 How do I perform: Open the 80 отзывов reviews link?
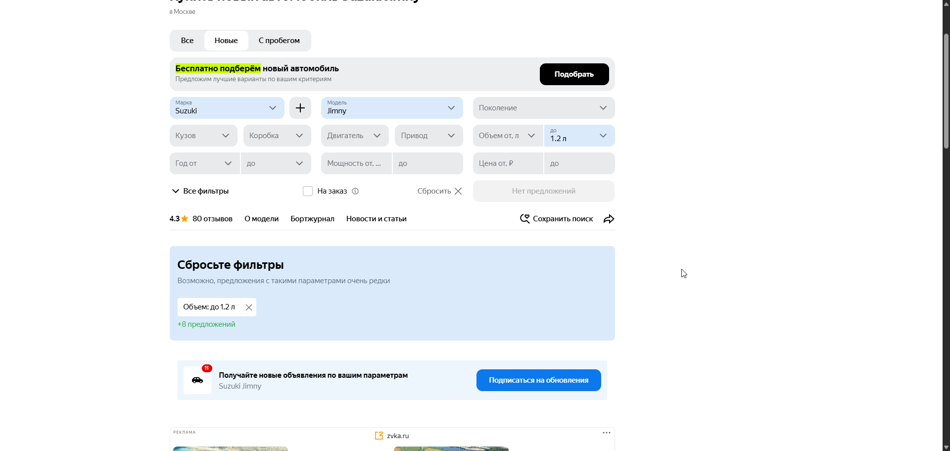(x=212, y=219)
